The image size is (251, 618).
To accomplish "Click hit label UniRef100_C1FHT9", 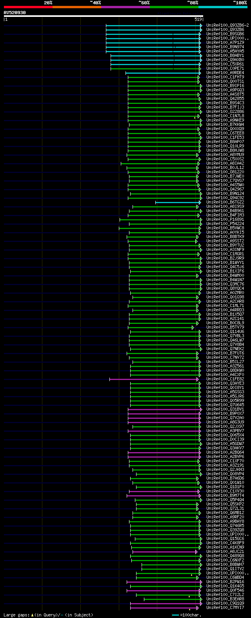I will click(x=225, y=77).
